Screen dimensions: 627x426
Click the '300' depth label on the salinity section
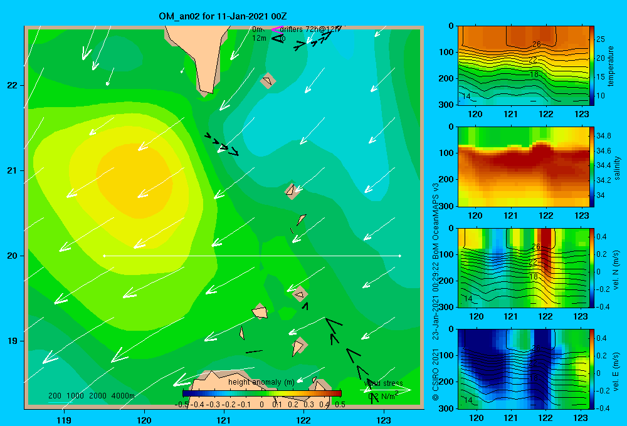point(448,206)
